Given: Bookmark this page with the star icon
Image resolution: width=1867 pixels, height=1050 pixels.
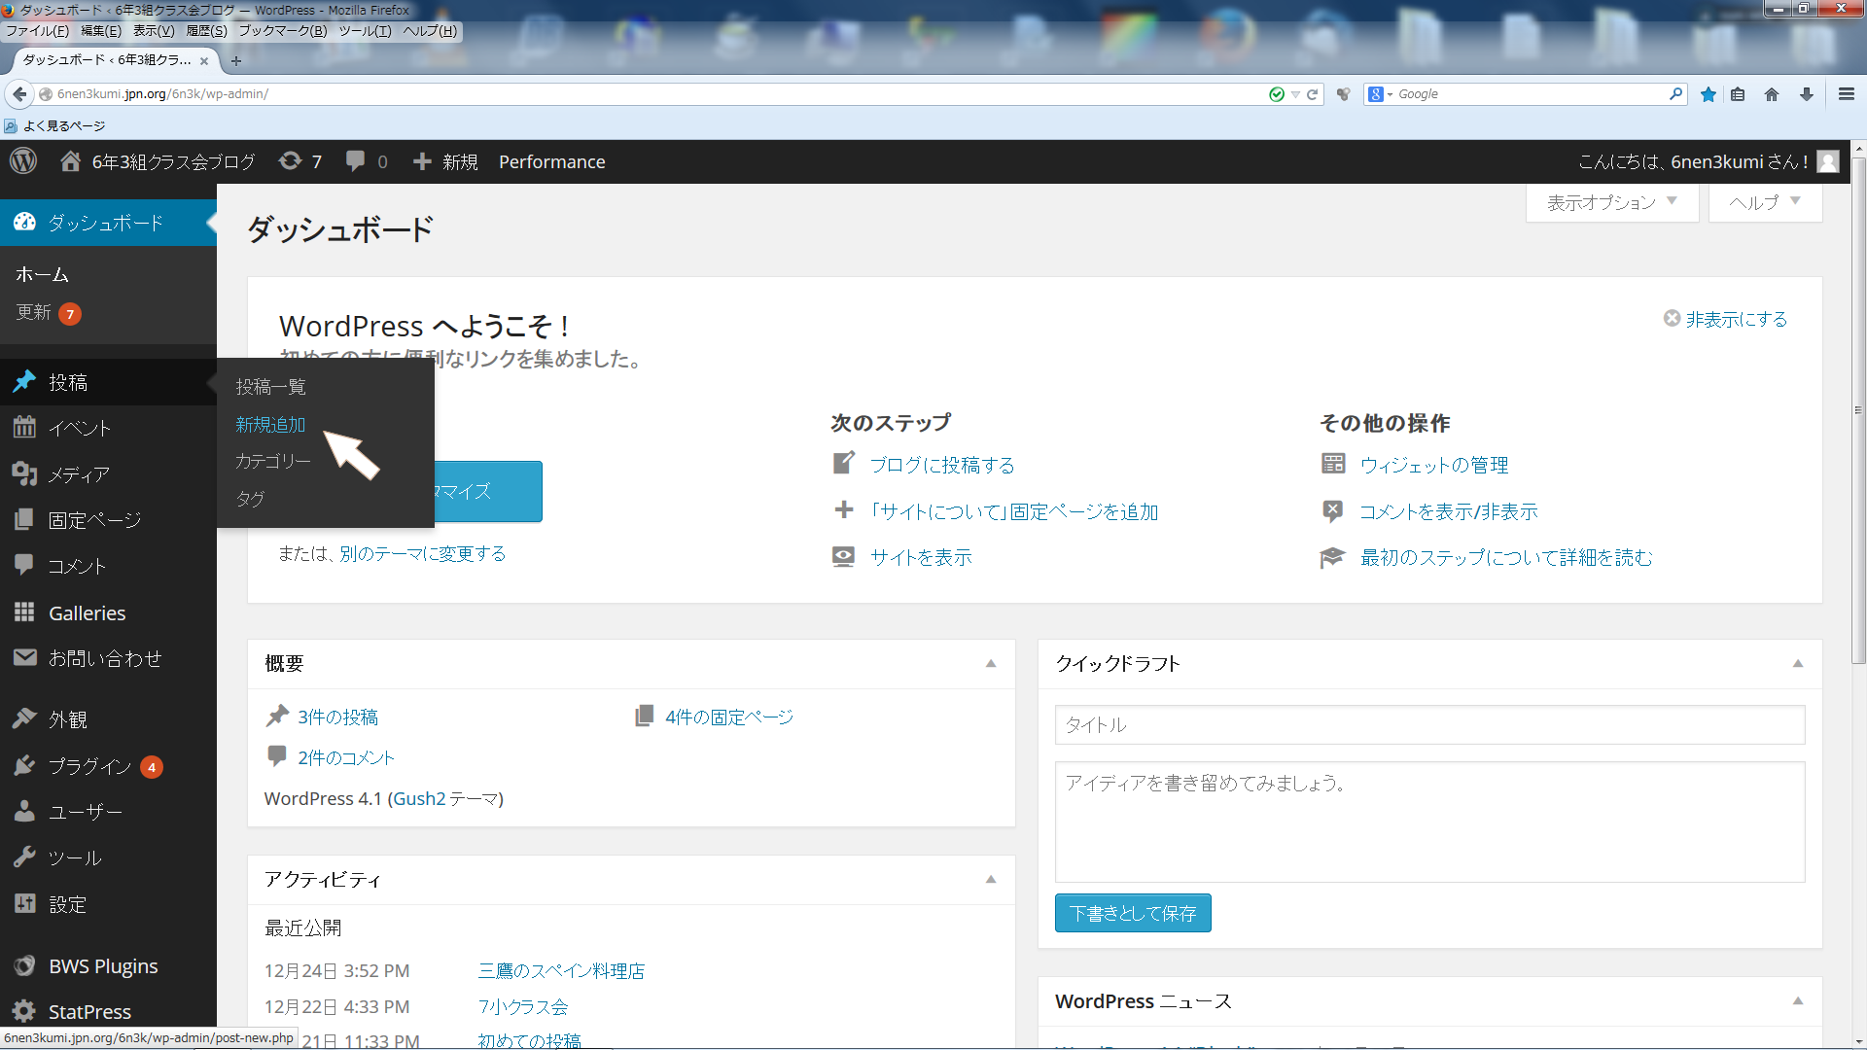Looking at the screenshot, I should 1708,94.
